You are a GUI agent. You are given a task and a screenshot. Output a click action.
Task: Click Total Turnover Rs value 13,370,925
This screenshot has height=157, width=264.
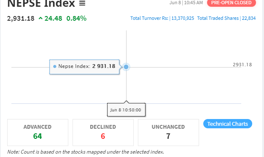183,18
